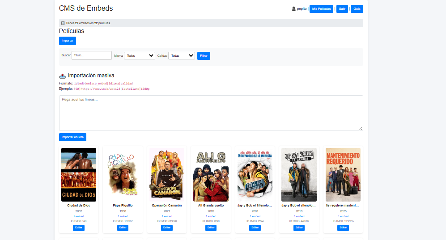Image resolution: width=446 pixels, height=240 pixels.
Task: Select the Ciudad de Dios poster
Action: [x=79, y=175]
